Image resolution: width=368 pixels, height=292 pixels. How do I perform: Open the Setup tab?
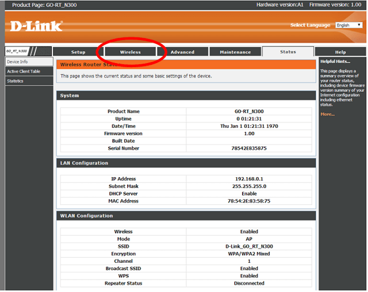pos(78,52)
